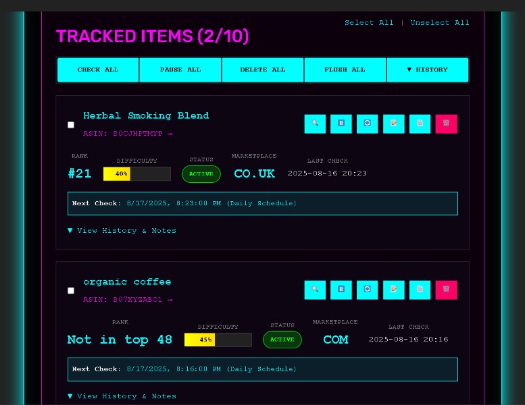This screenshot has width=525, height=405.
Task: Click the COM marketplace value
Action: (x=336, y=340)
